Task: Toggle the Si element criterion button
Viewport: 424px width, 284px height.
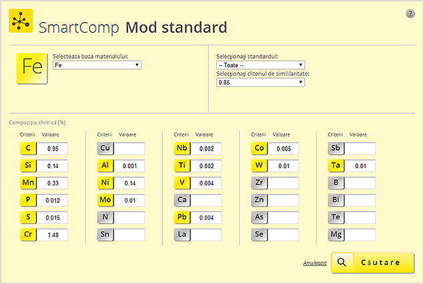Action: (28, 166)
